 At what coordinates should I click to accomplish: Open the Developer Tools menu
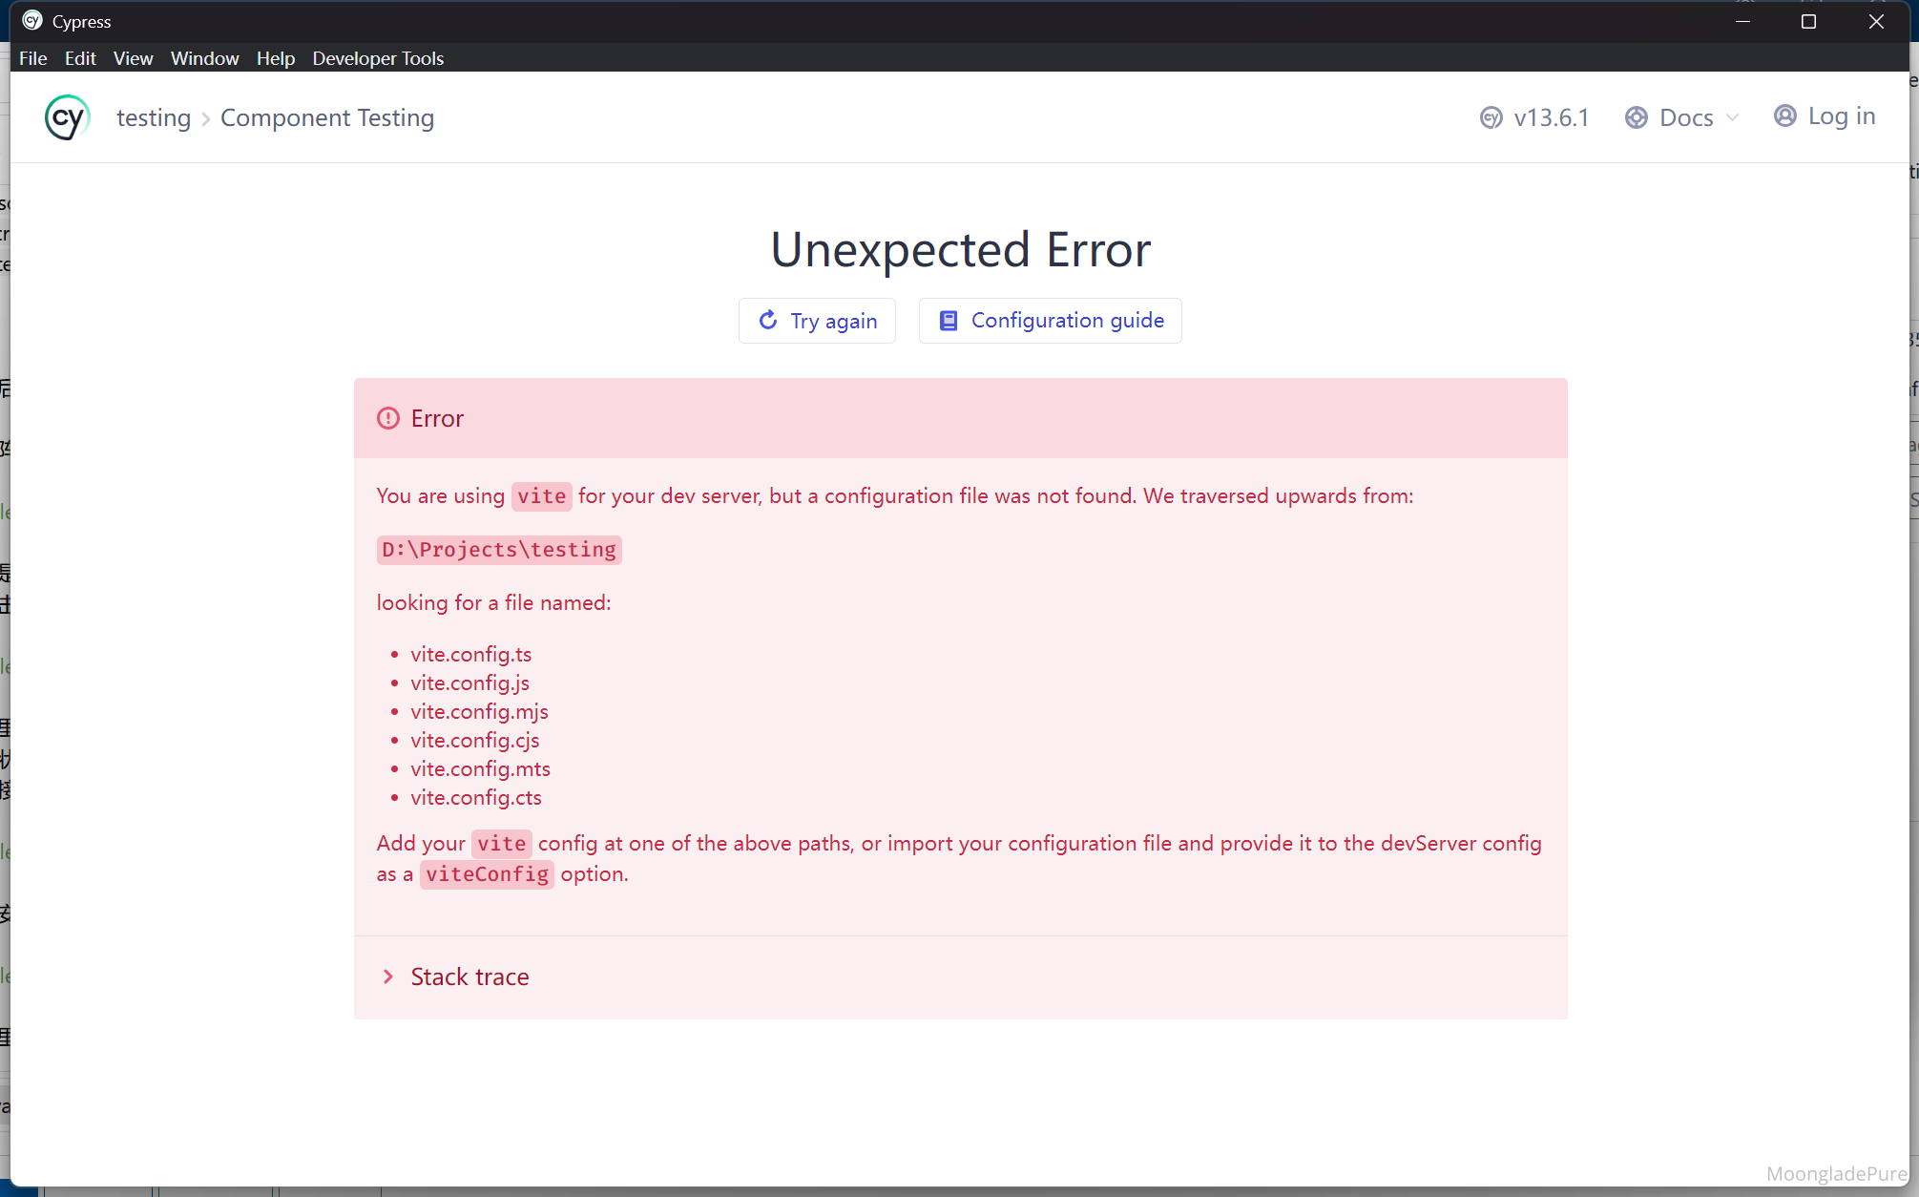point(378,58)
